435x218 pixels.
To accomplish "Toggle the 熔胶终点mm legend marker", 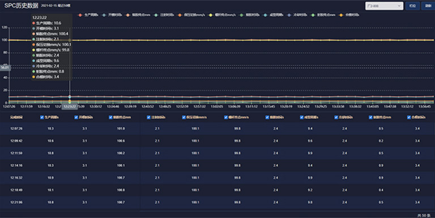I will coord(128,15).
